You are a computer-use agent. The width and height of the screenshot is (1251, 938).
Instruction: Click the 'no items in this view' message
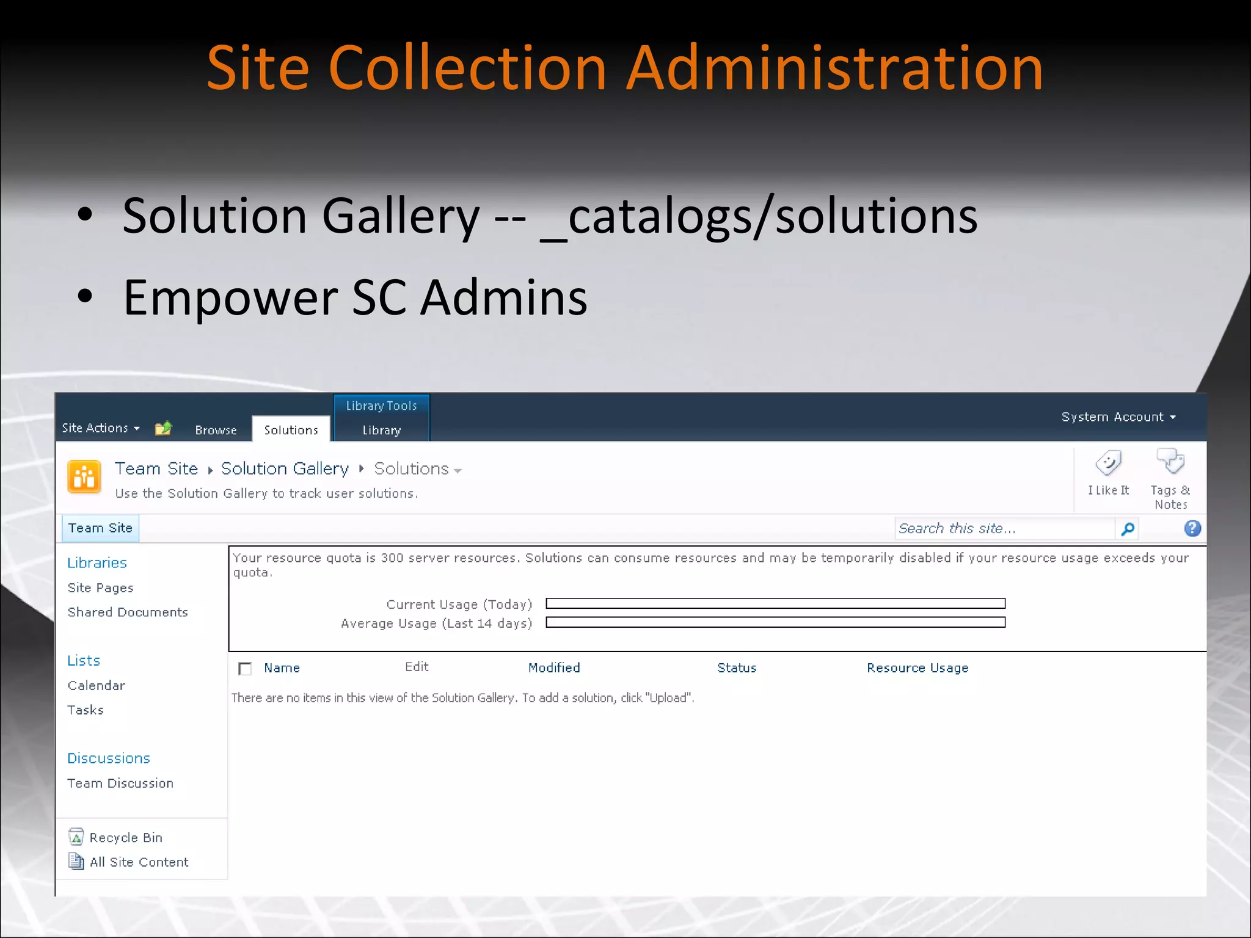point(462,698)
